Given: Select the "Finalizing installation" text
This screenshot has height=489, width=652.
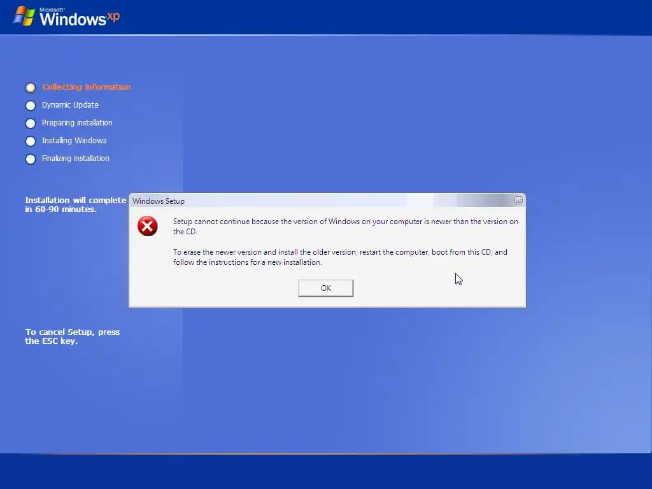Looking at the screenshot, I should [75, 159].
